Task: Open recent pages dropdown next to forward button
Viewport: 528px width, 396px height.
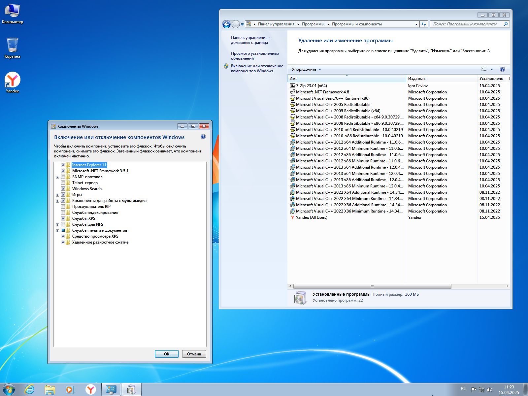Action: click(x=242, y=24)
